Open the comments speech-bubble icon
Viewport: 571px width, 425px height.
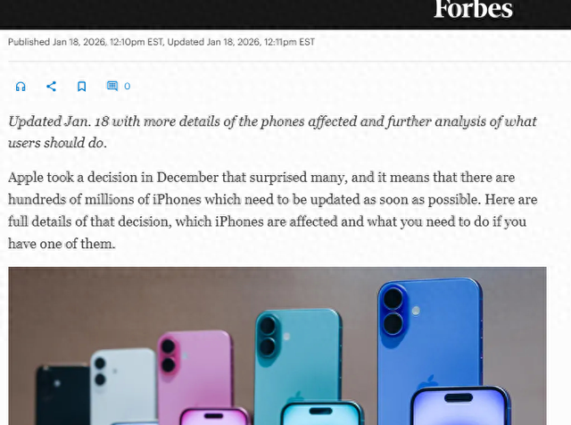tap(112, 86)
